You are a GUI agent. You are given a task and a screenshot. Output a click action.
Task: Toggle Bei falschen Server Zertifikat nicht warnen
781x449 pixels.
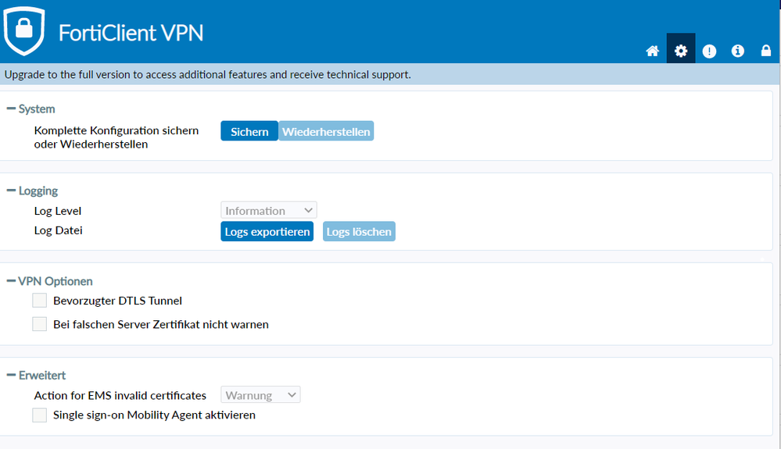tap(40, 324)
